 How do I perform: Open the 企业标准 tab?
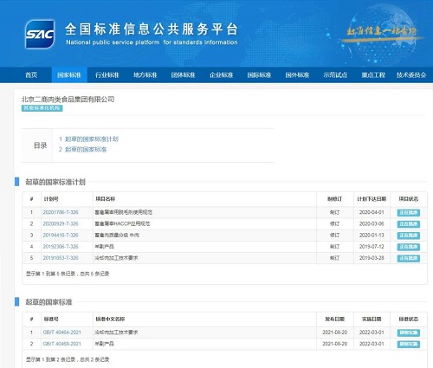click(x=221, y=75)
